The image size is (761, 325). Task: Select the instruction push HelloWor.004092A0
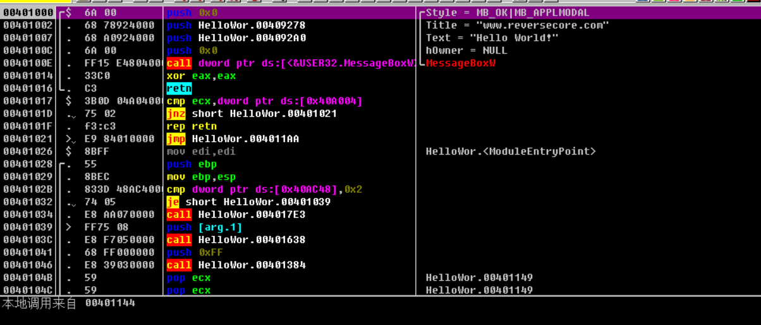click(236, 38)
